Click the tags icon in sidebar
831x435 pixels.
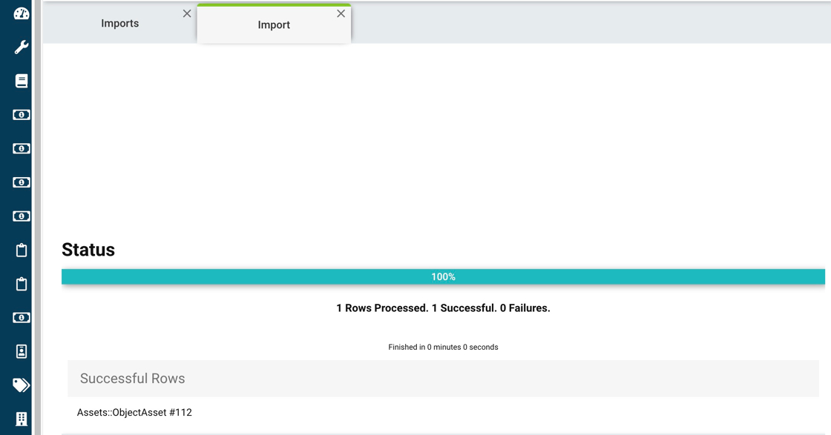coord(21,385)
